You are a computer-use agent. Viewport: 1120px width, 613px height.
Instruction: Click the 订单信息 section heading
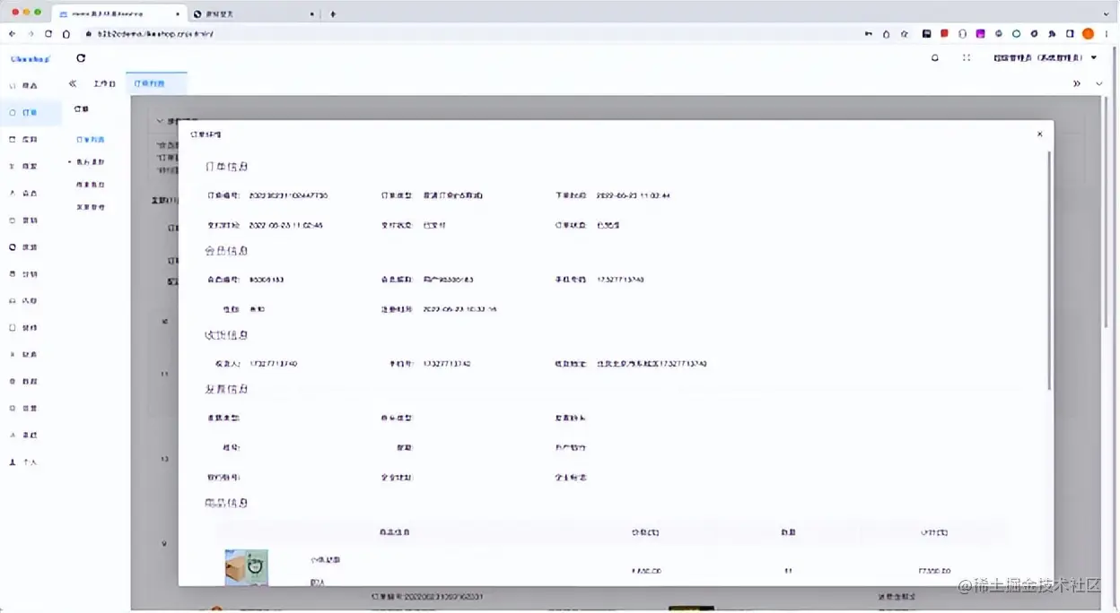pyautogui.click(x=226, y=167)
